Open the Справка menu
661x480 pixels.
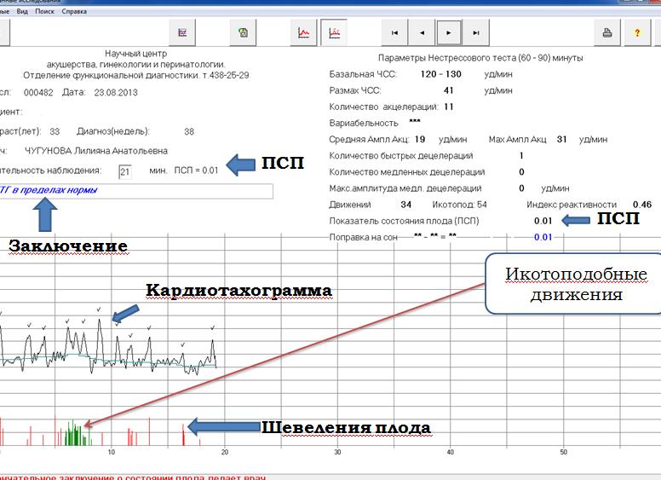pyautogui.click(x=74, y=13)
